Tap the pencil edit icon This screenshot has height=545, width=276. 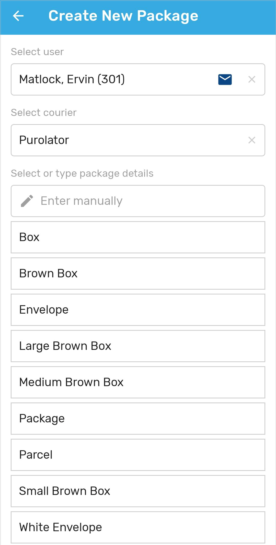27,201
